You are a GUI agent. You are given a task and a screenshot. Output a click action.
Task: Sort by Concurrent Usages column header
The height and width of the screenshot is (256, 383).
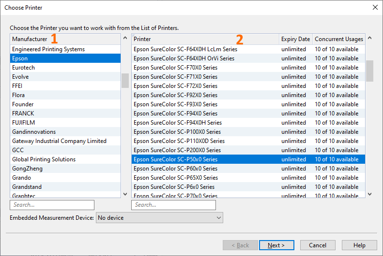click(338, 39)
